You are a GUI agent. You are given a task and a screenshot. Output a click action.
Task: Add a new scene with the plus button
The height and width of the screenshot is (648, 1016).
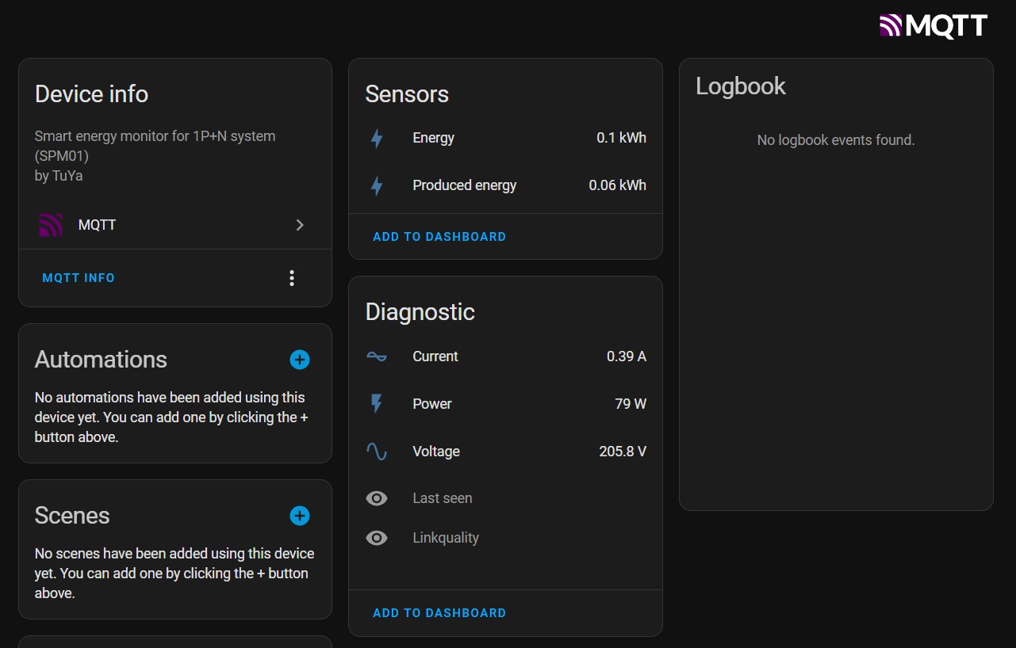click(x=300, y=516)
